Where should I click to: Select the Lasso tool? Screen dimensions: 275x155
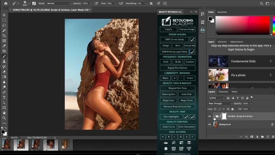coord(4,25)
